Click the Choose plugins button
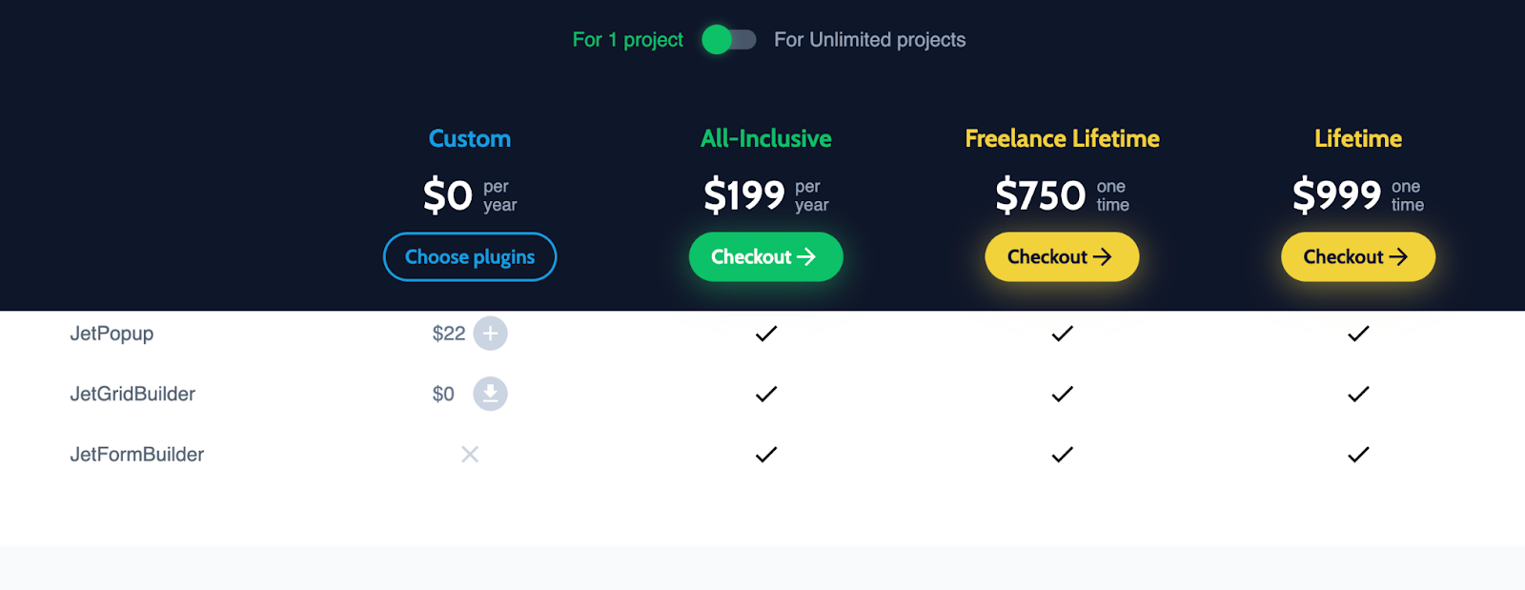Screen dimensions: 1525x590 (470, 257)
